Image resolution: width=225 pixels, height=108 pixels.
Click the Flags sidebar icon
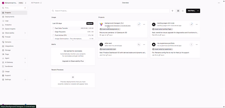[3, 54]
